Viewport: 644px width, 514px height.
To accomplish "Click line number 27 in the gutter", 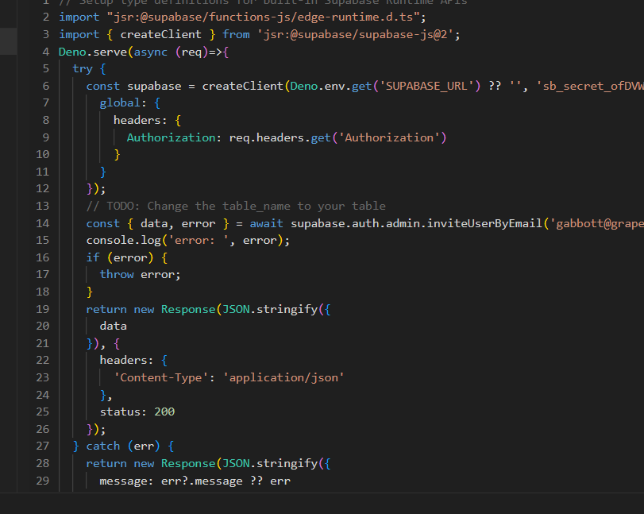I will (43, 446).
